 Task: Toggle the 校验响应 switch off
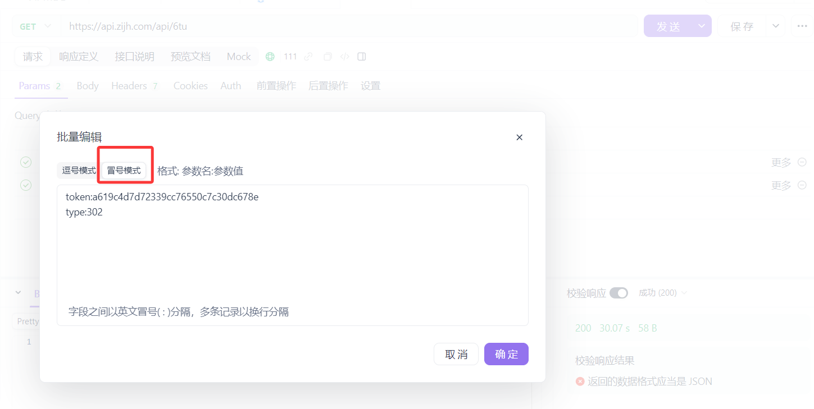pos(619,292)
